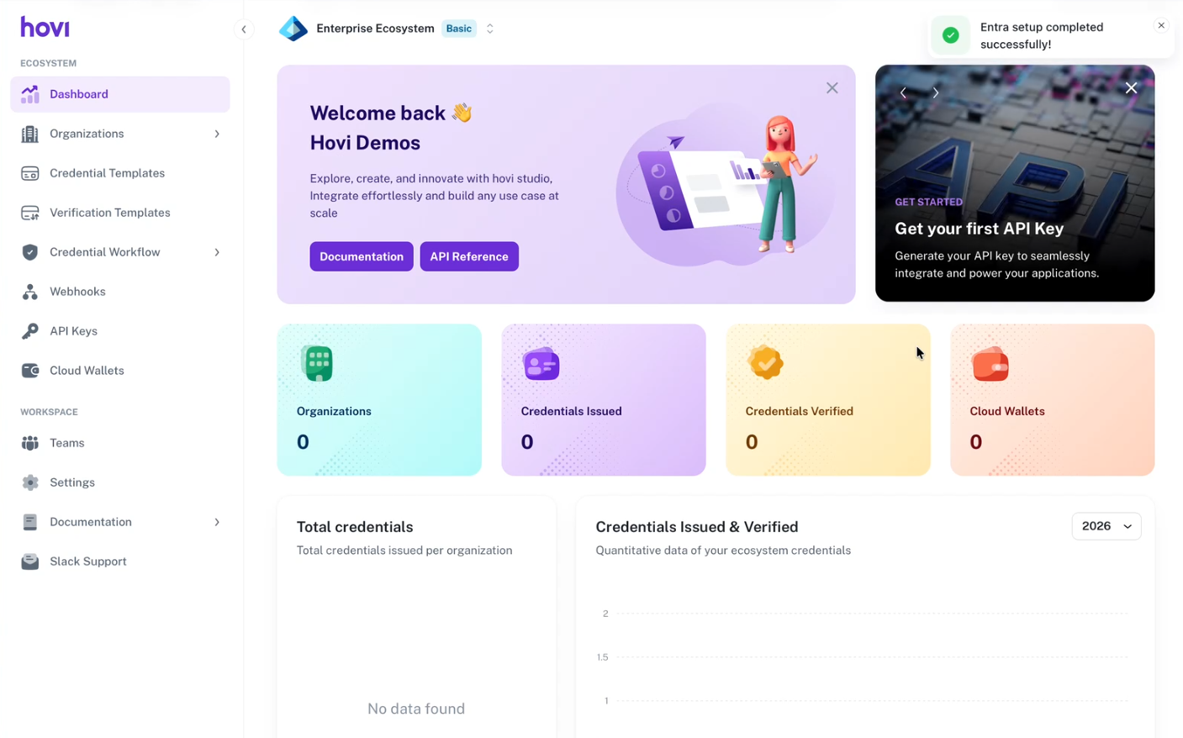Open Cloud Wallets via wallet icon

(x=30, y=371)
